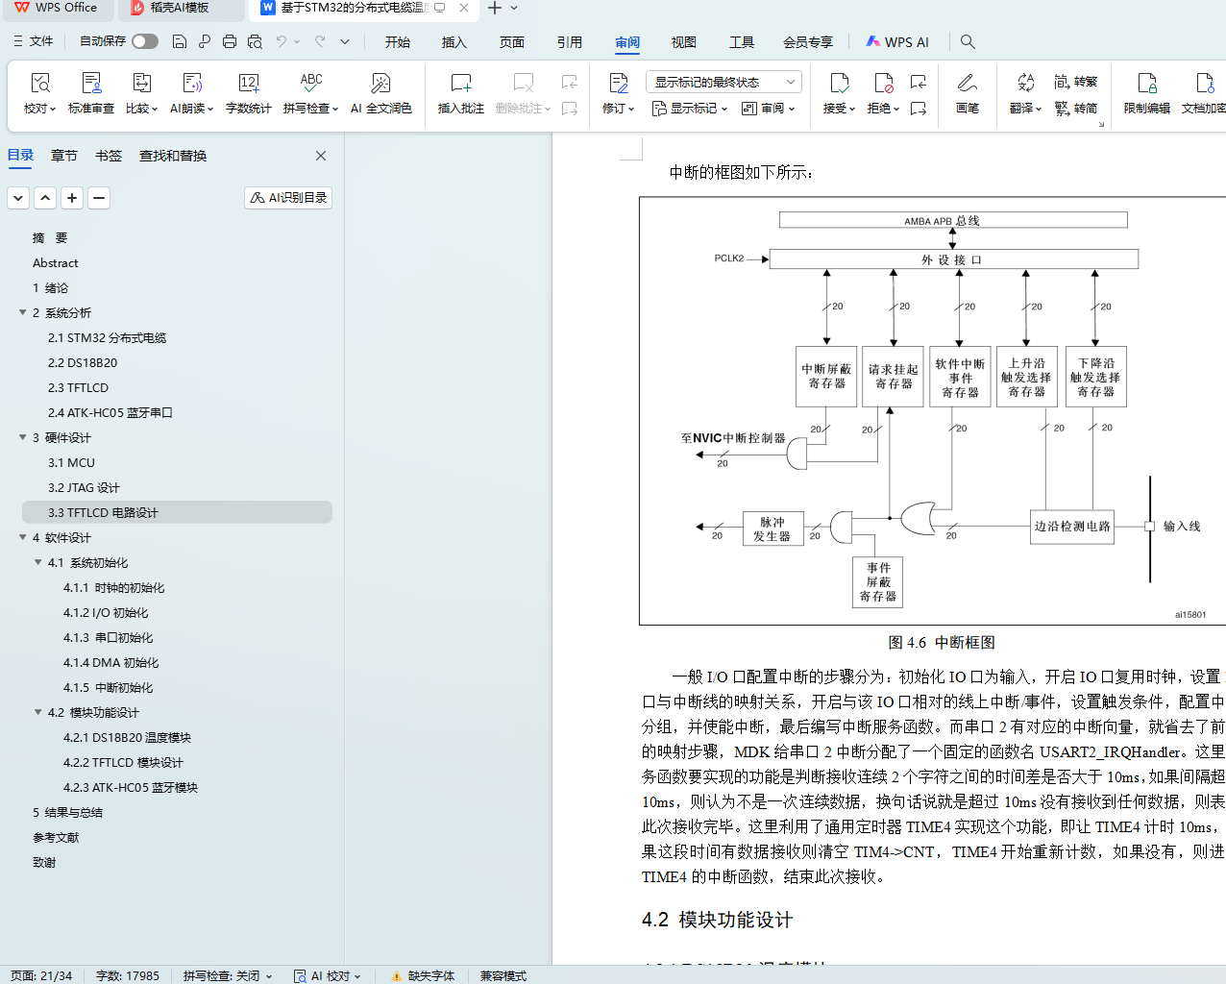1226x984 pixels.
Task: Open the AI read aloud (AI朗读) tool
Action: click(191, 84)
